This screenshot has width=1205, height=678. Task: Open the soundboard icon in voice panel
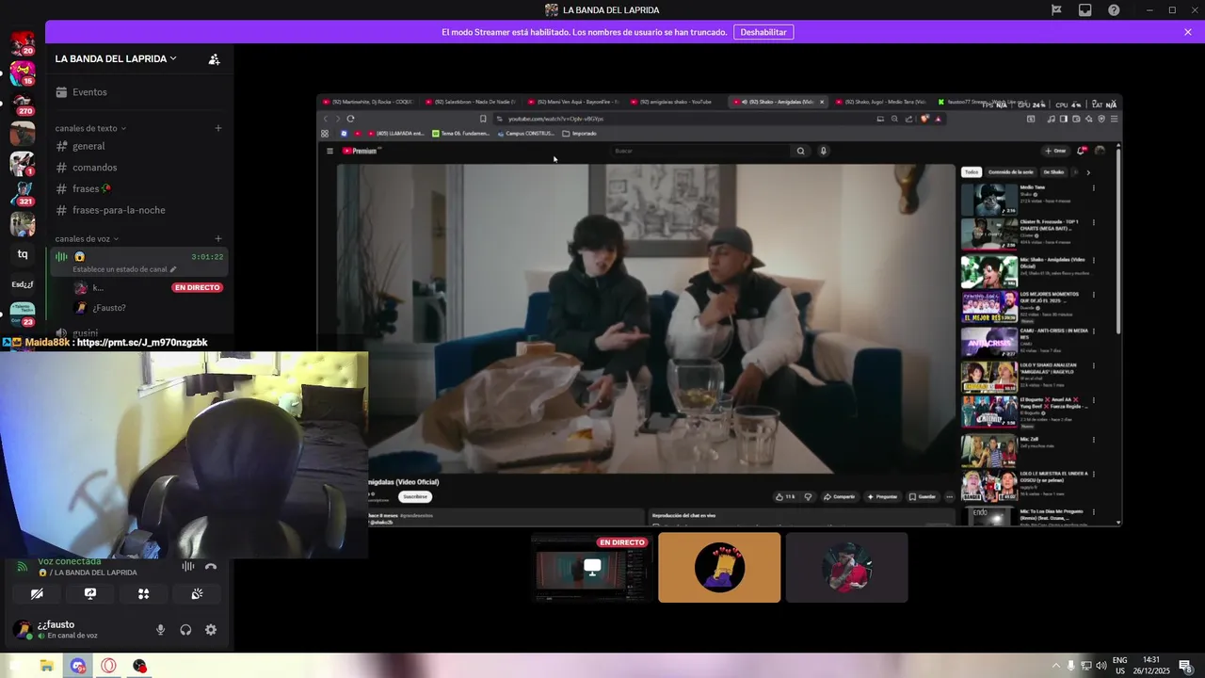click(x=197, y=594)
